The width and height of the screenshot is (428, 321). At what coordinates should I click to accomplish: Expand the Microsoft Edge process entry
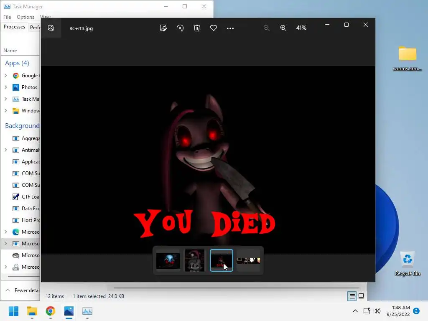click(x=5, y=232)
